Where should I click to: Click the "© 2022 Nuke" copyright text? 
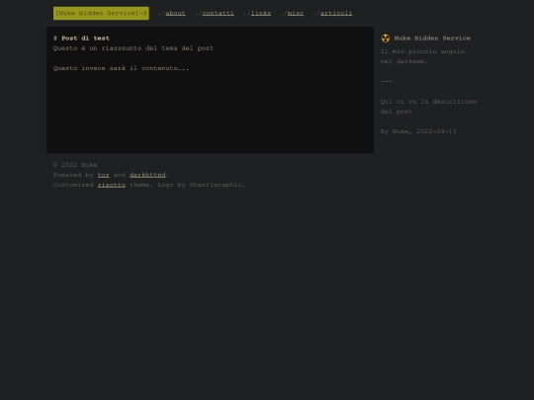(x=75, y=165)
